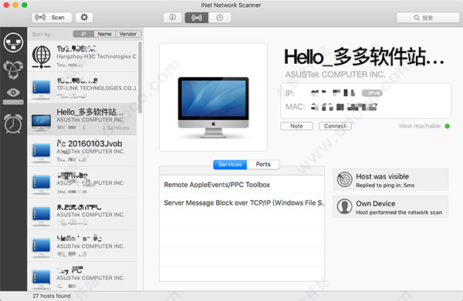
Task: Open the Bonjour browser sidebar icon
Action: coord(13,69)
